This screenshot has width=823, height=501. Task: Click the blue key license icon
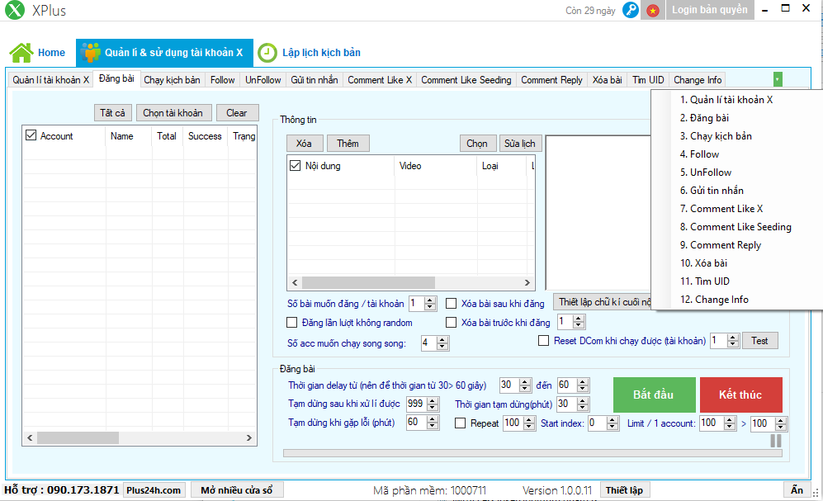[x=631, y=10]
